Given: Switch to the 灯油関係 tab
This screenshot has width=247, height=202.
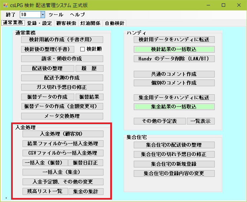Looking at the screenshot, I should (x=90, y=23).
